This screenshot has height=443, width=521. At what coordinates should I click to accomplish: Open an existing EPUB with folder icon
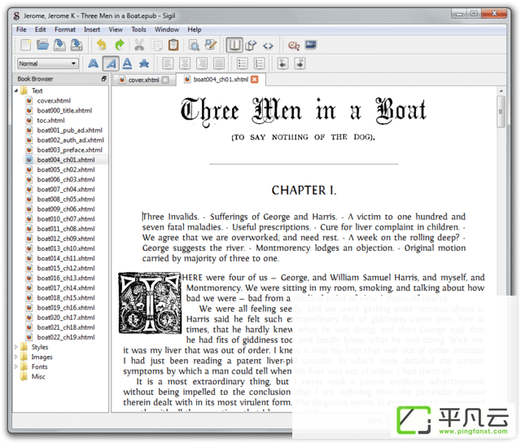pyautogui.click(x=42, y=45)
